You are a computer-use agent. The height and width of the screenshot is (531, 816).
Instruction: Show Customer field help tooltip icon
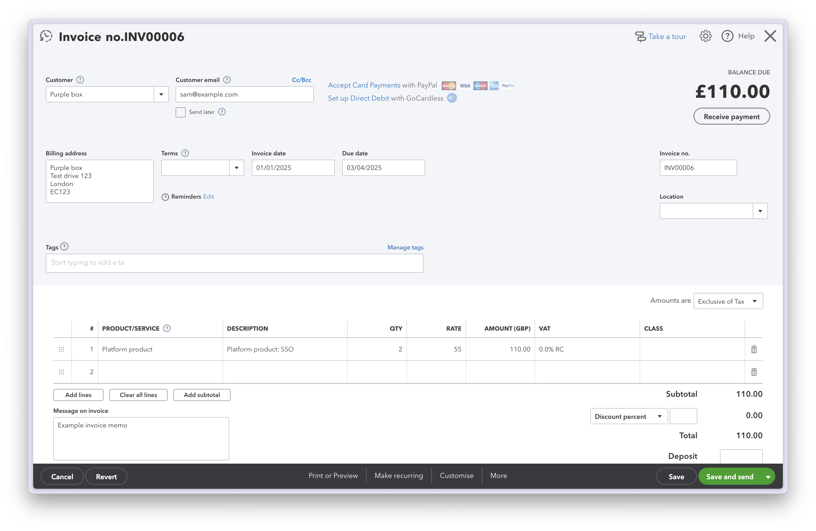pos(80,80)
